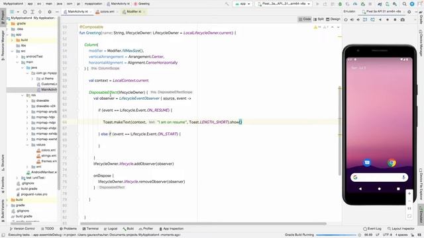
Task: Open the Profiler tool window
Action: pos(146,229)
